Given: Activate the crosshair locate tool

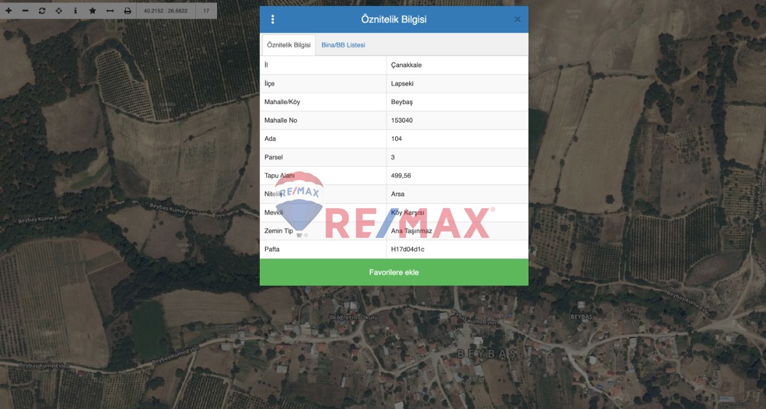Looking at the screenshot, I should tap(59, 11).
